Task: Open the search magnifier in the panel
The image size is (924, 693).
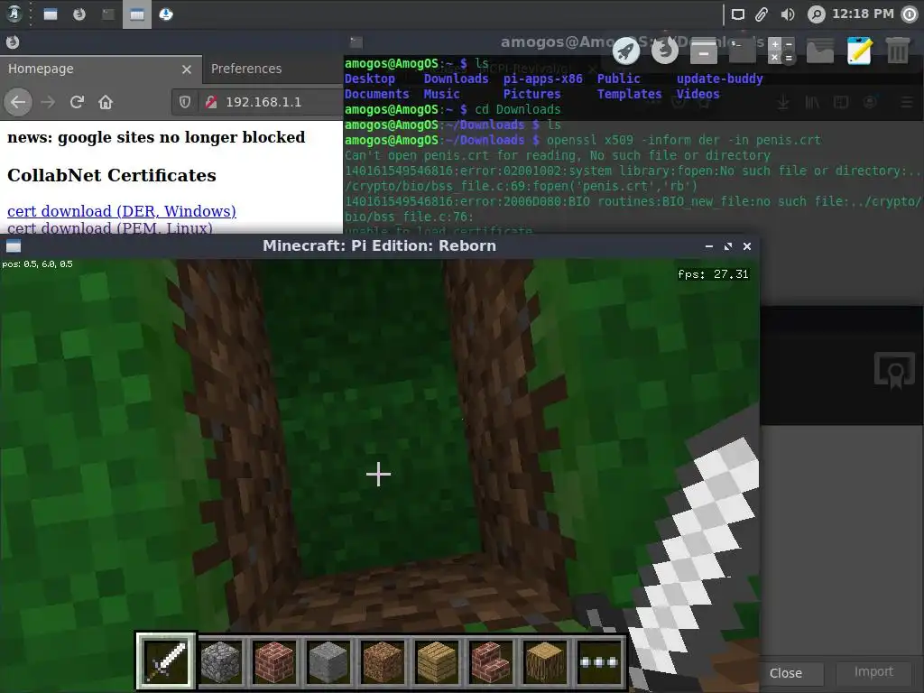Action: pyautogui.click(x=816, y=14)
